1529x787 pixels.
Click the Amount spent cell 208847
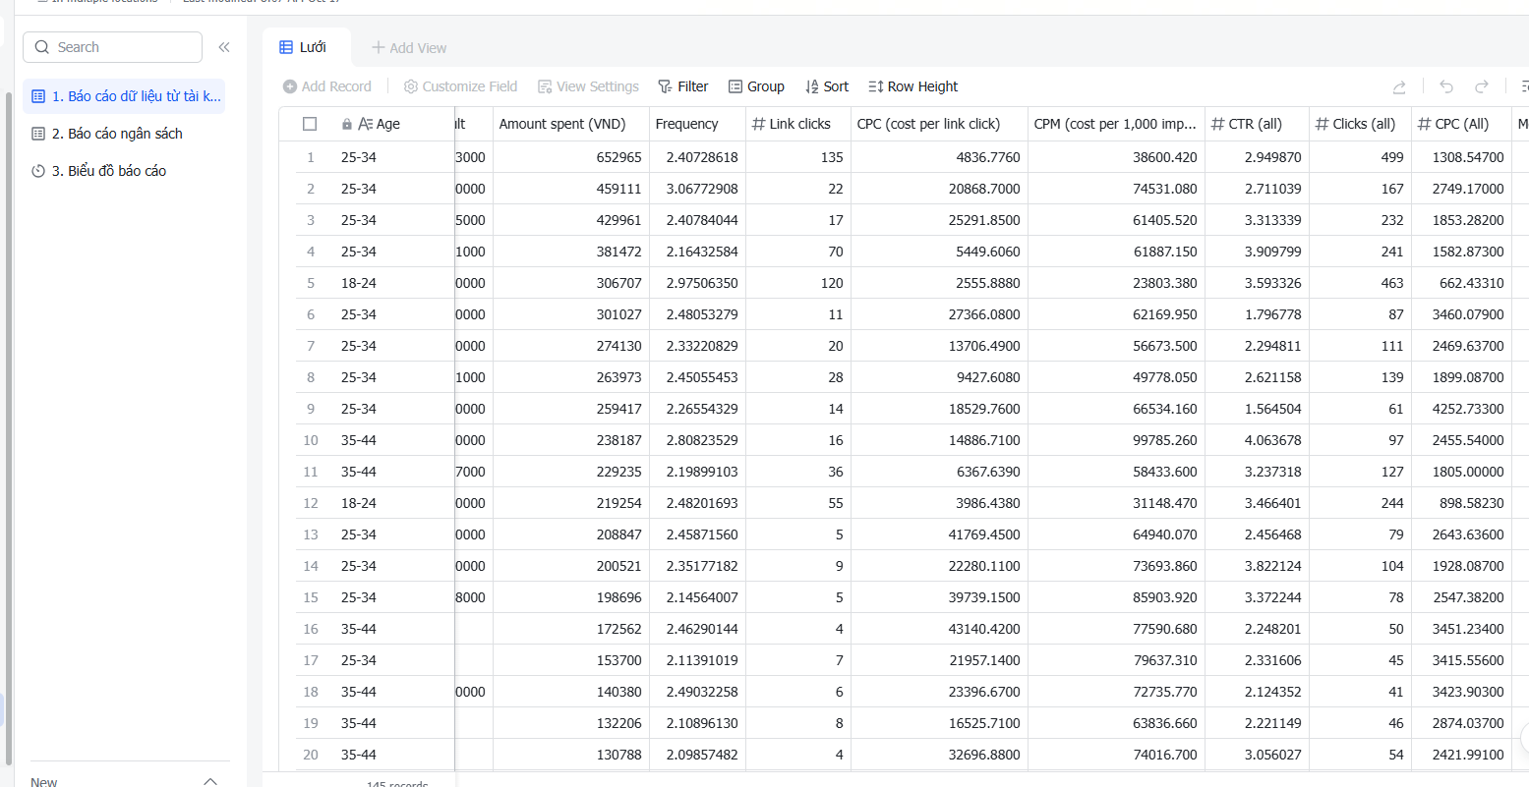click(x=571, y=534)
